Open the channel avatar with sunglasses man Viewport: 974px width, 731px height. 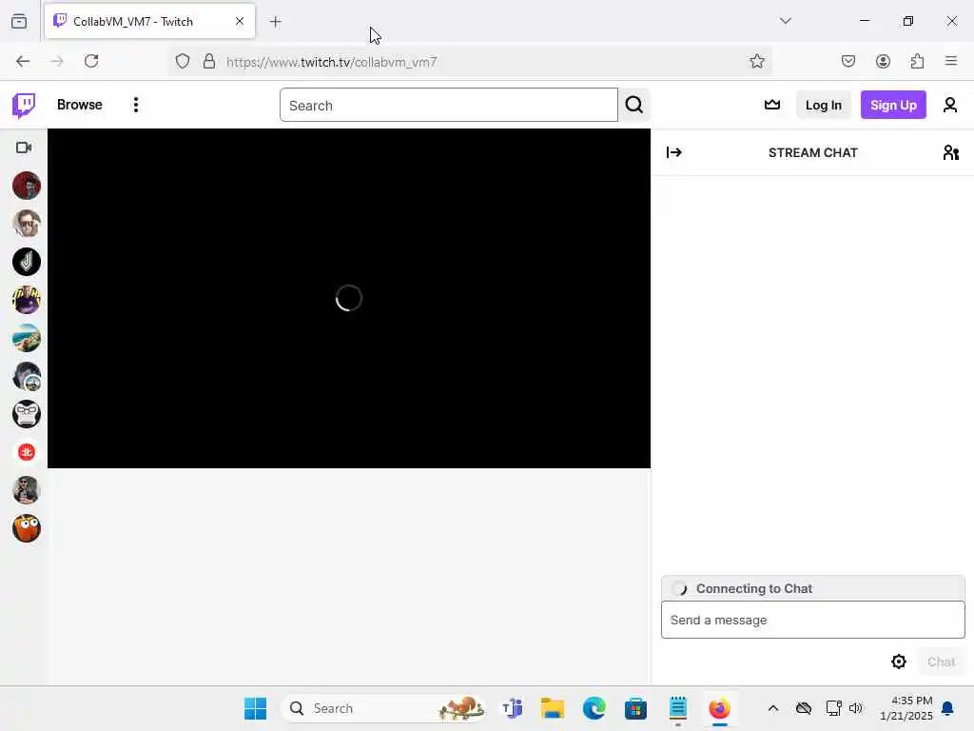point(26,224)
